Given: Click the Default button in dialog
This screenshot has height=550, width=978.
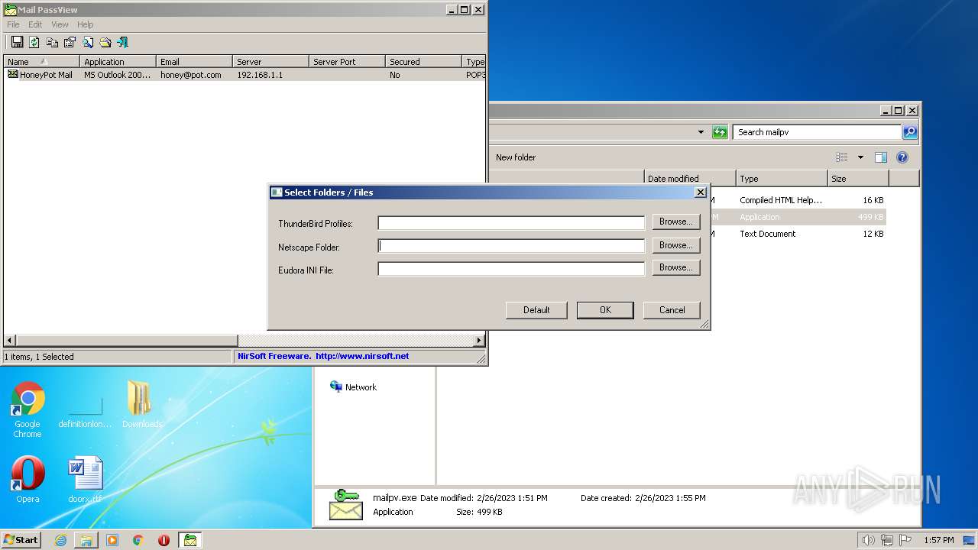Looking at the screenshot, I should click(x=536, y=309).
